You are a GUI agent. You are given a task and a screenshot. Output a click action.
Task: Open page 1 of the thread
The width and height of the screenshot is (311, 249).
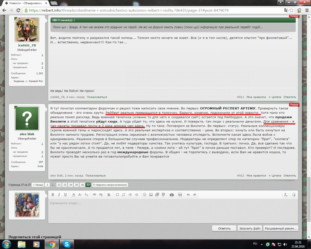47,185
